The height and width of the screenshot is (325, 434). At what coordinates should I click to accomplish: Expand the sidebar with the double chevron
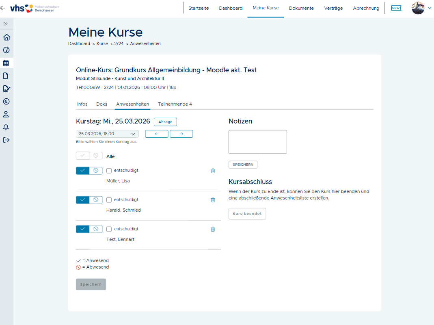point(6,24)
